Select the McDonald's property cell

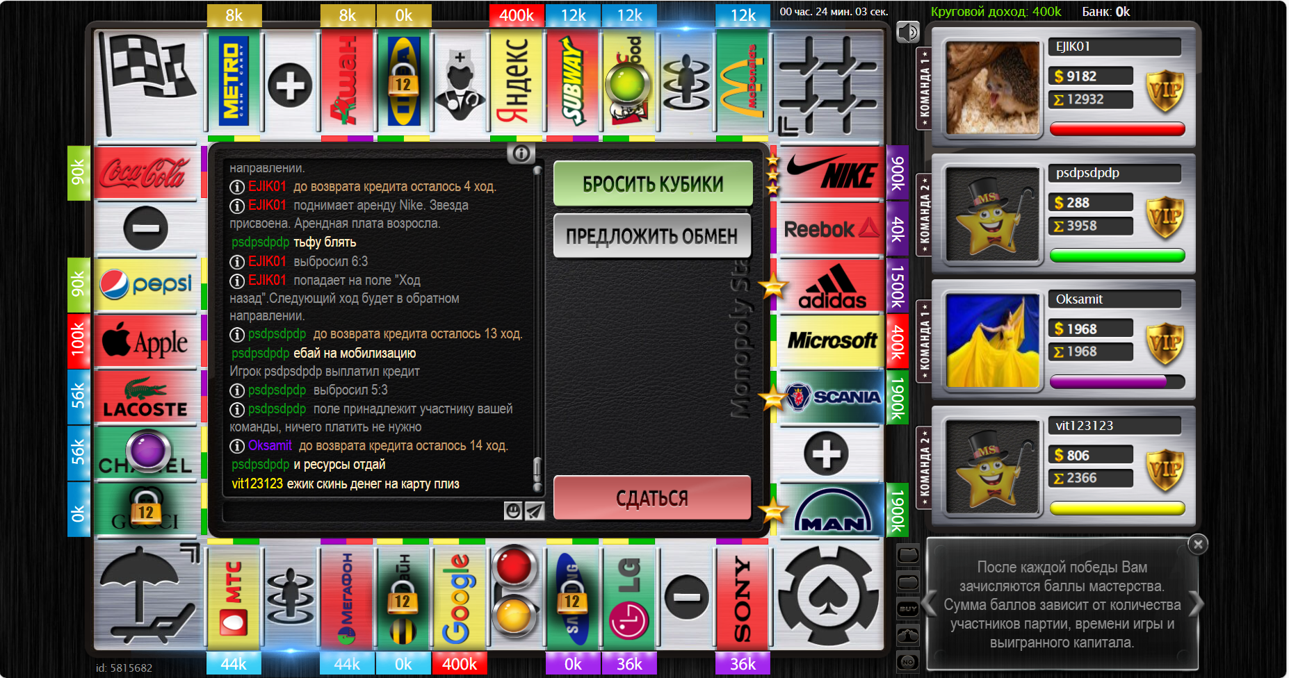pos(743,82)
